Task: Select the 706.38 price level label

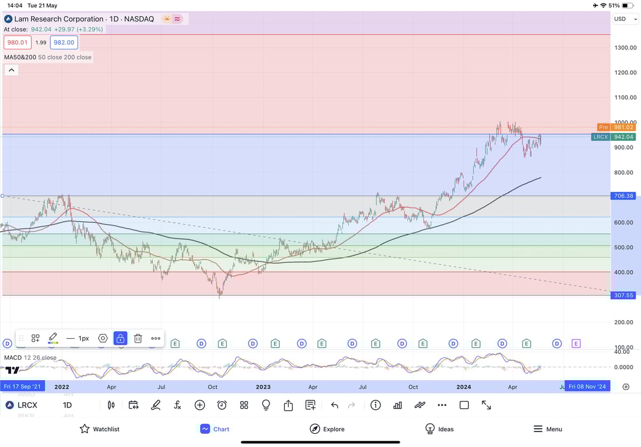Action: (x=623, y=196)
